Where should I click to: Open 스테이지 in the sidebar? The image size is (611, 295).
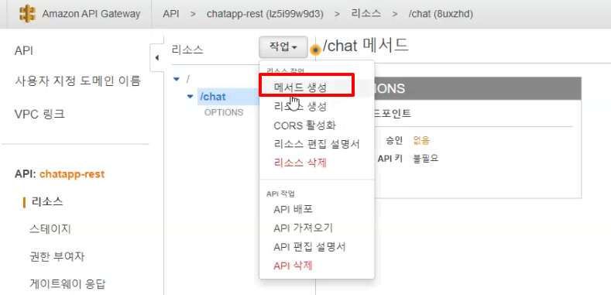click(50, 228)
